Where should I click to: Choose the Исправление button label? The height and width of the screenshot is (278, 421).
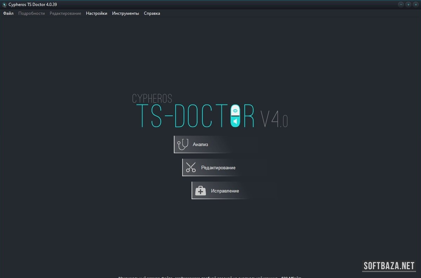pyautogui.click(x=225, y=191)
